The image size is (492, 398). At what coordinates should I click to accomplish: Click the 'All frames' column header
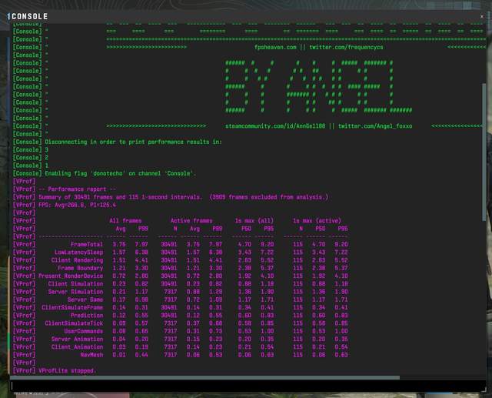(125, 220)
